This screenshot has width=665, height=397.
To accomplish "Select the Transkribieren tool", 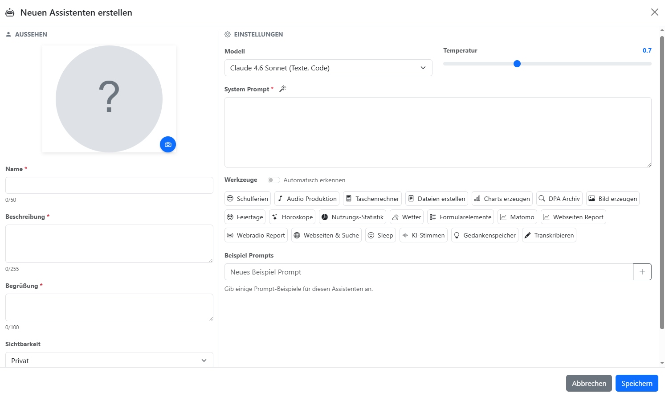I will click(x=549, y=235).
